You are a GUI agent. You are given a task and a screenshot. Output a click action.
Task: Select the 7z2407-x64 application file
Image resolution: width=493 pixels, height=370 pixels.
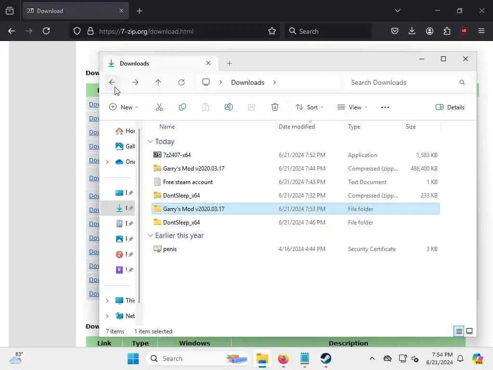click(x=296, y=155)
